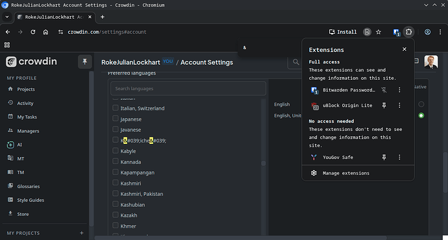Select the English native language radio button
Viewport: 448px width, 240px height.
[x=421, y=104]
